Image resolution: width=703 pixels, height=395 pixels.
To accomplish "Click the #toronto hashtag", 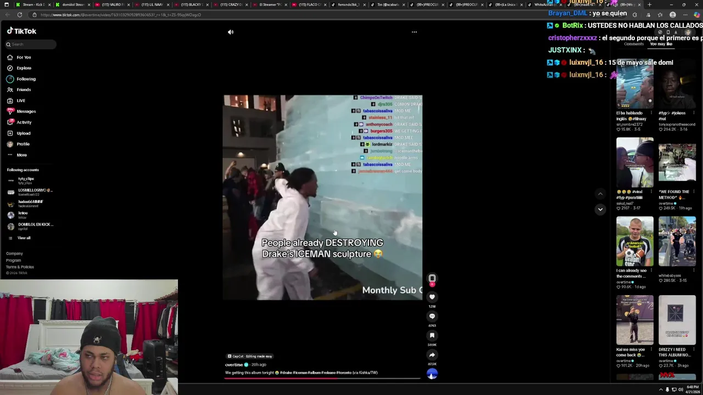I will pyautogui.click(x=344, y=373).
